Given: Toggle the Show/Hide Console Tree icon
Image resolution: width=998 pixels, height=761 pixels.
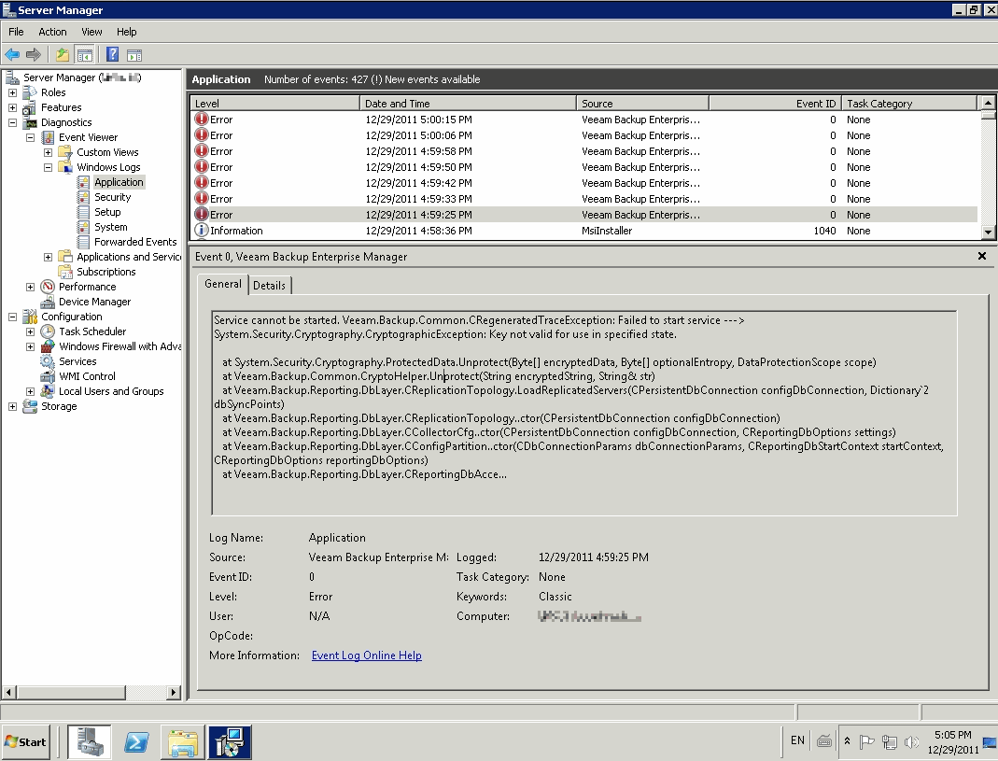Looking at the screenshot, I should click(85, 55).
